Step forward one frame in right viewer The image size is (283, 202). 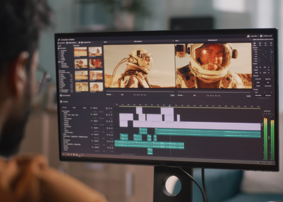tap(216, 96)
